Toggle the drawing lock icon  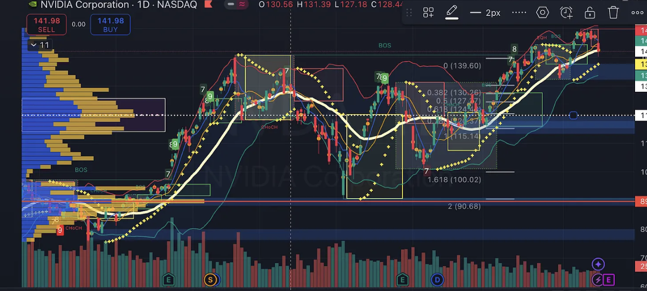tap(589, 12)
